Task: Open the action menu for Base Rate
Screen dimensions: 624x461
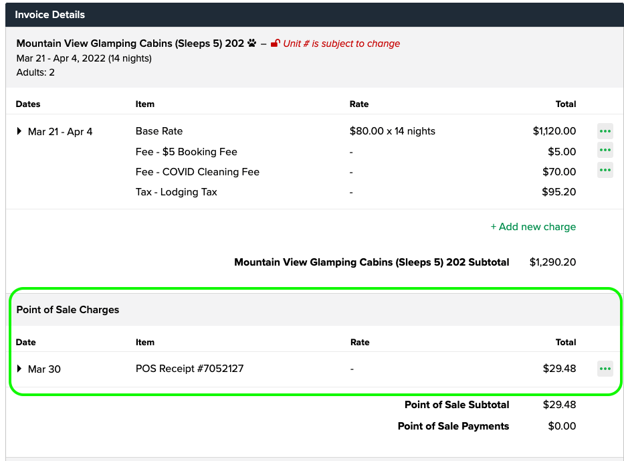Action: (605, 131)
